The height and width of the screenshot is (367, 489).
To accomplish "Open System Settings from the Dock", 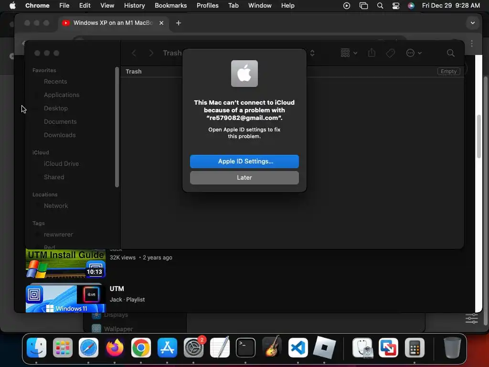I will coord(193,347).
